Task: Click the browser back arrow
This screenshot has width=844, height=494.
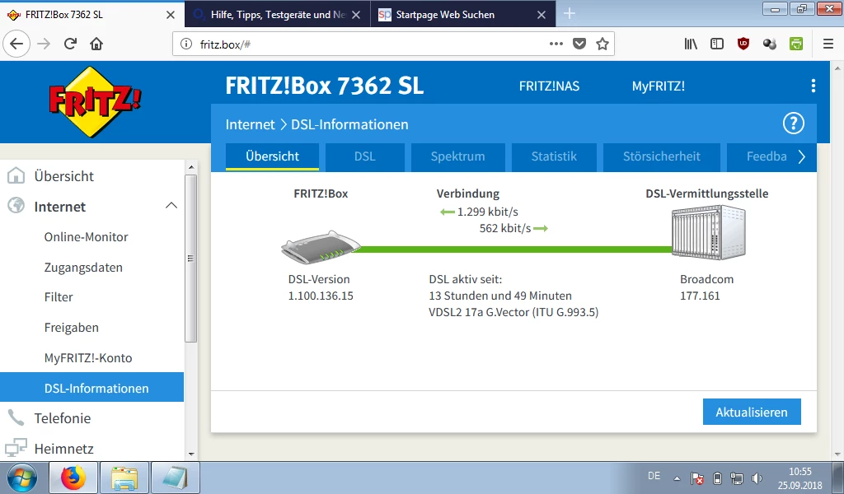Action: click(x=16, y=44)
